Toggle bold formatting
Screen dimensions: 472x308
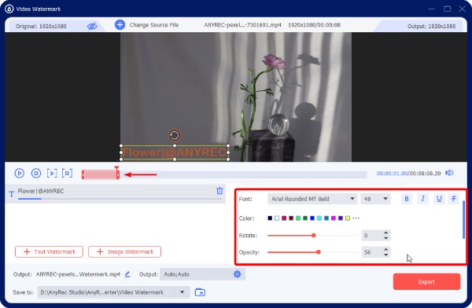click(x=407, y=199)
